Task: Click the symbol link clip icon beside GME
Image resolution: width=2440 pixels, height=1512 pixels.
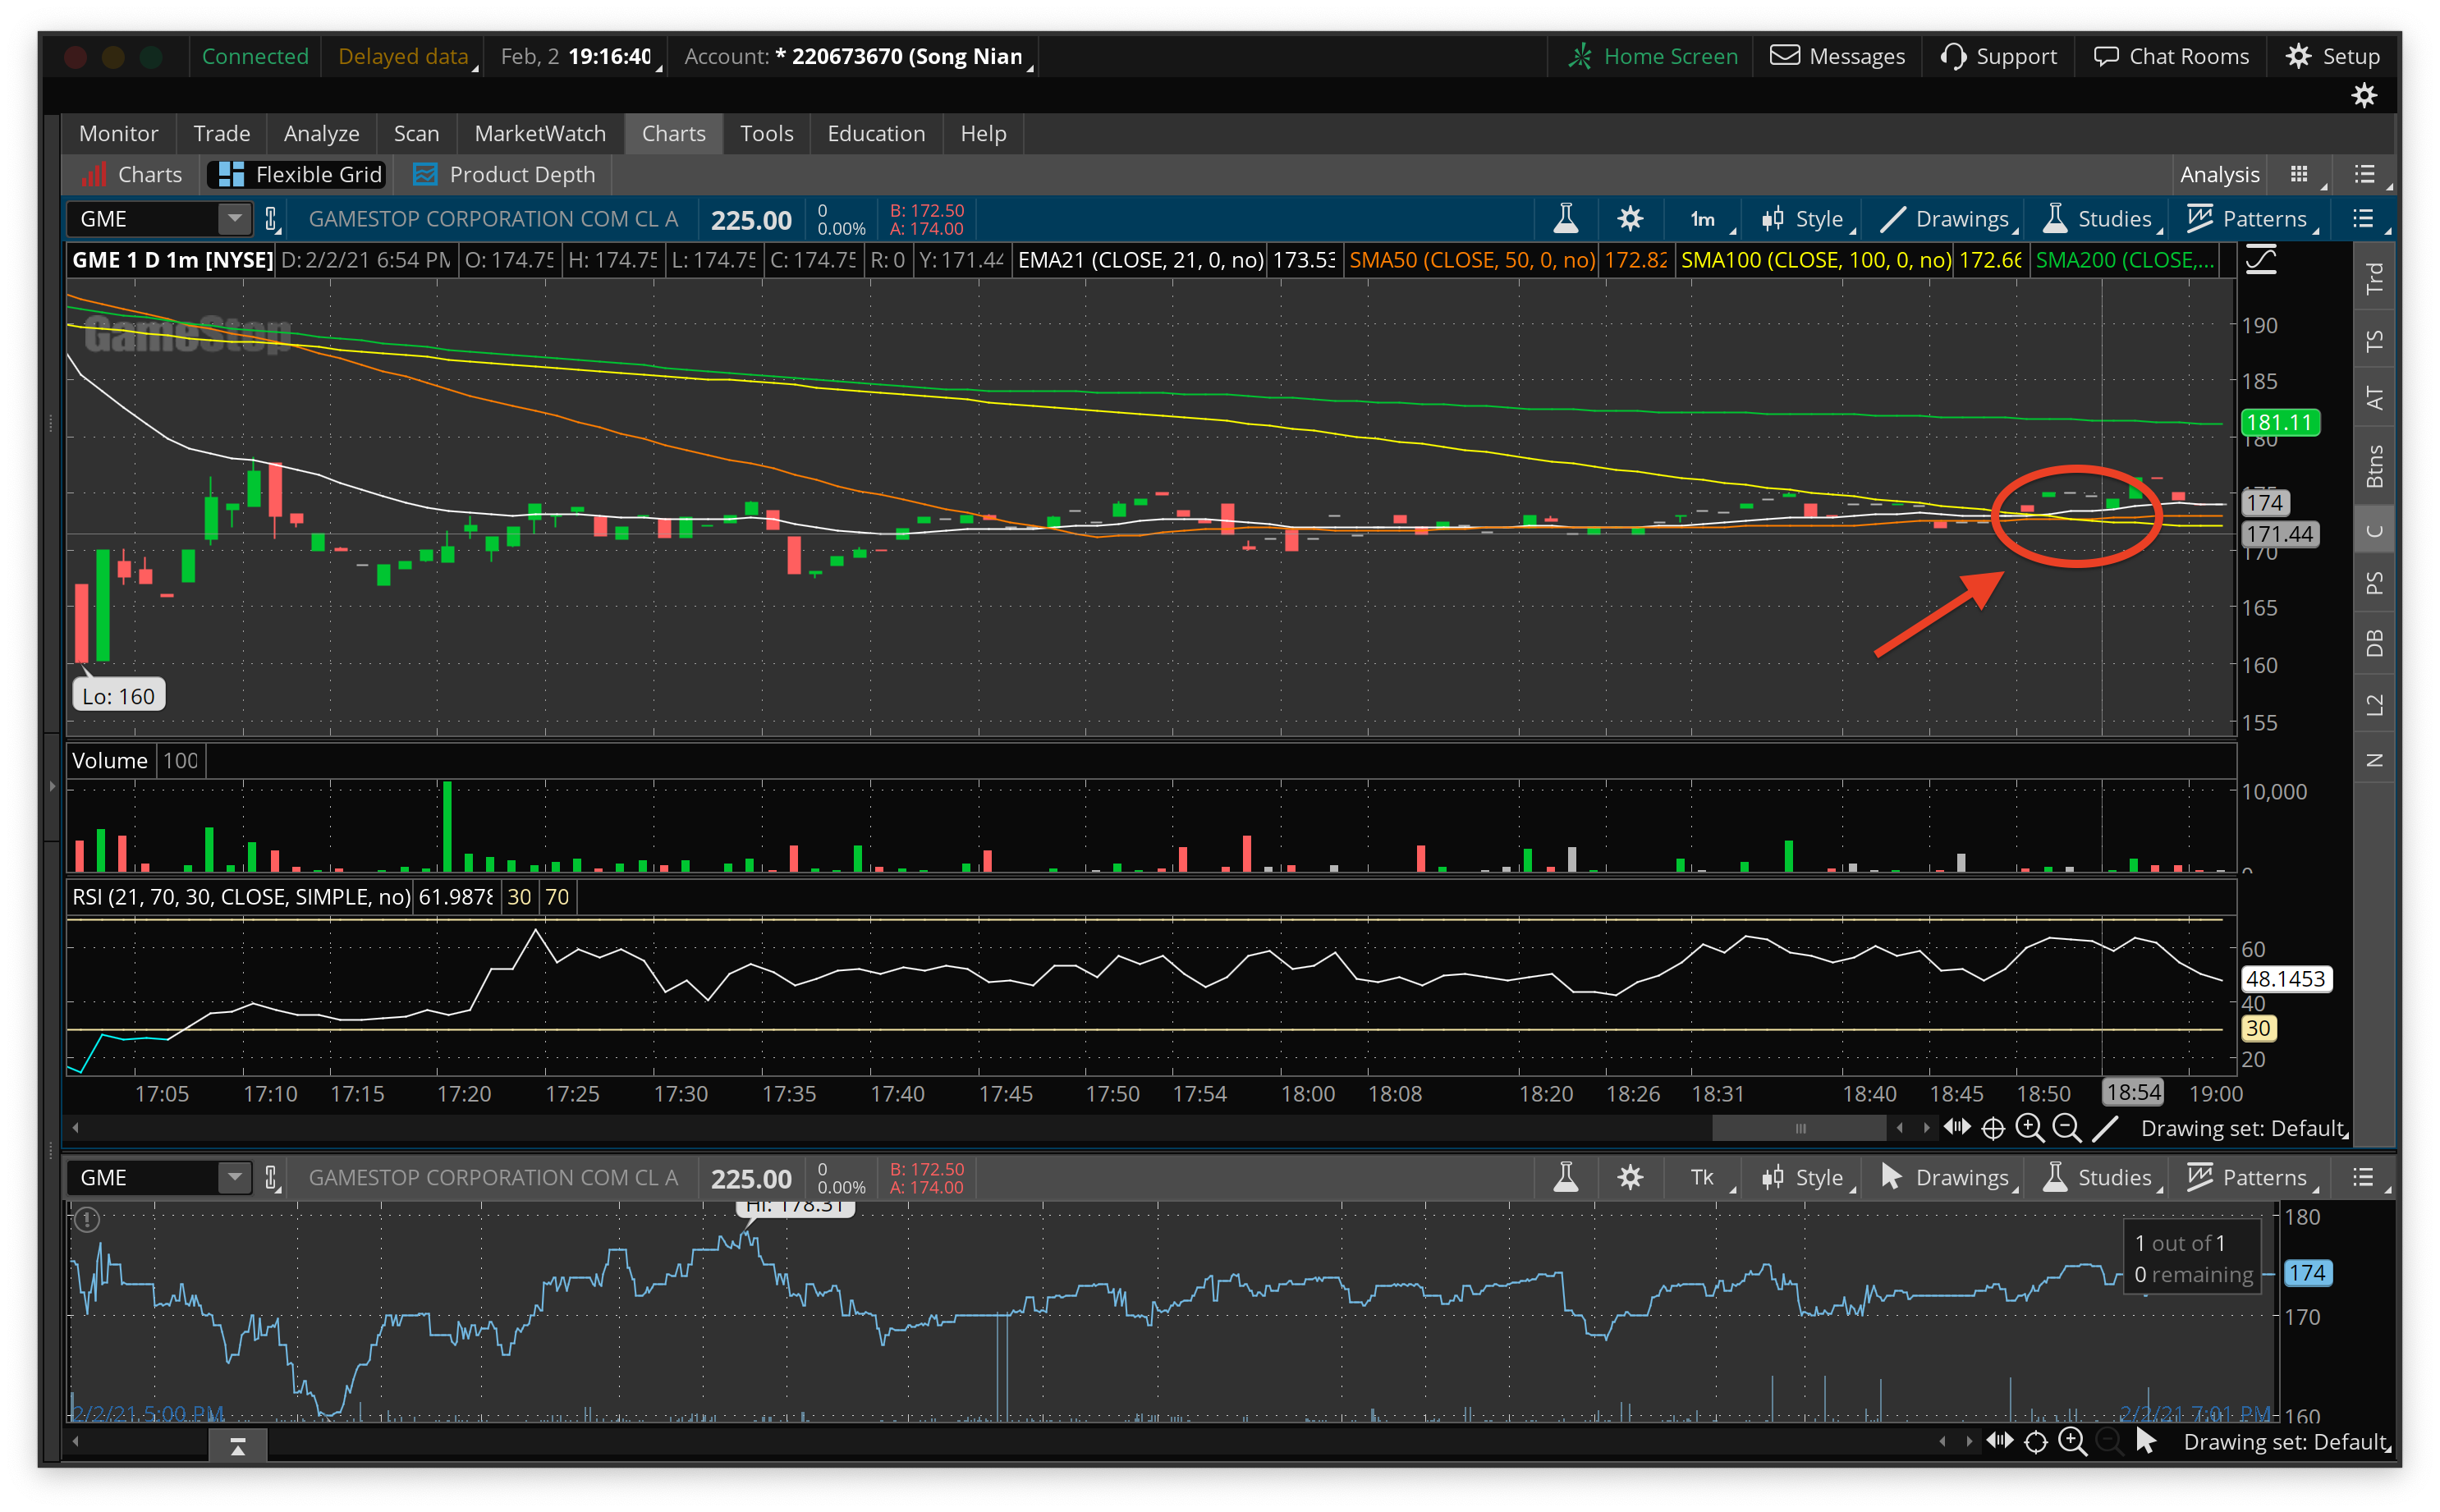Action: (271, 219)
